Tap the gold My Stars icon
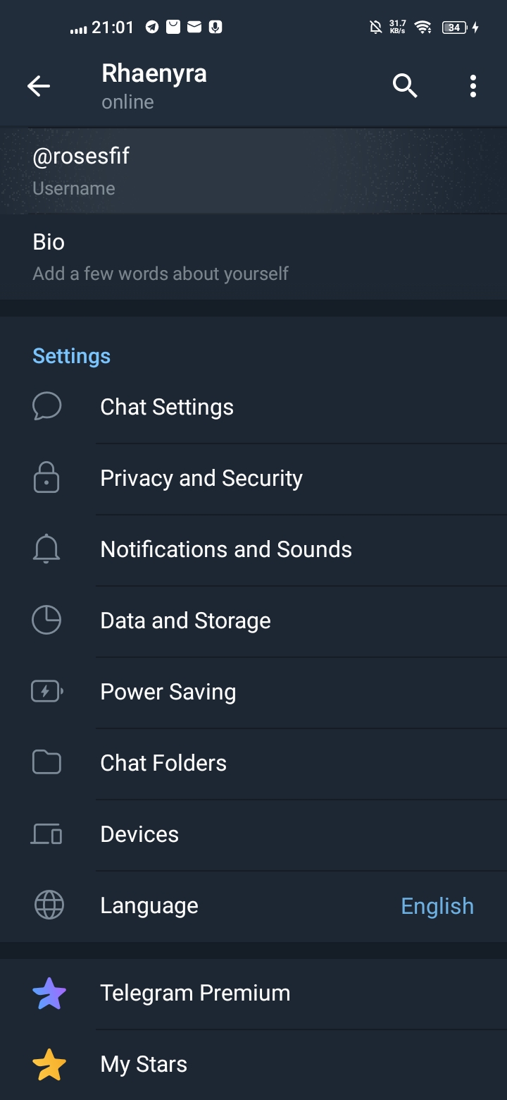The image size is (507, 1100). (49, 1064)
